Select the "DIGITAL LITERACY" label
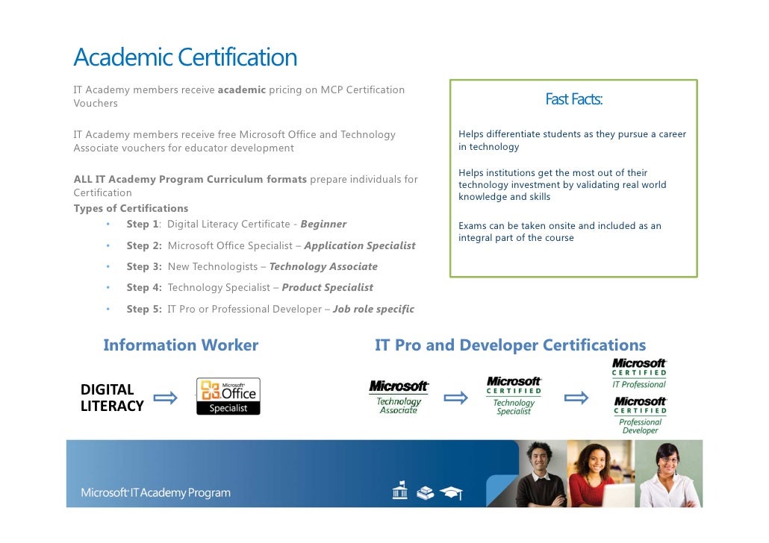Viewport: 769px width, 543px height. (x=112, y=398)
